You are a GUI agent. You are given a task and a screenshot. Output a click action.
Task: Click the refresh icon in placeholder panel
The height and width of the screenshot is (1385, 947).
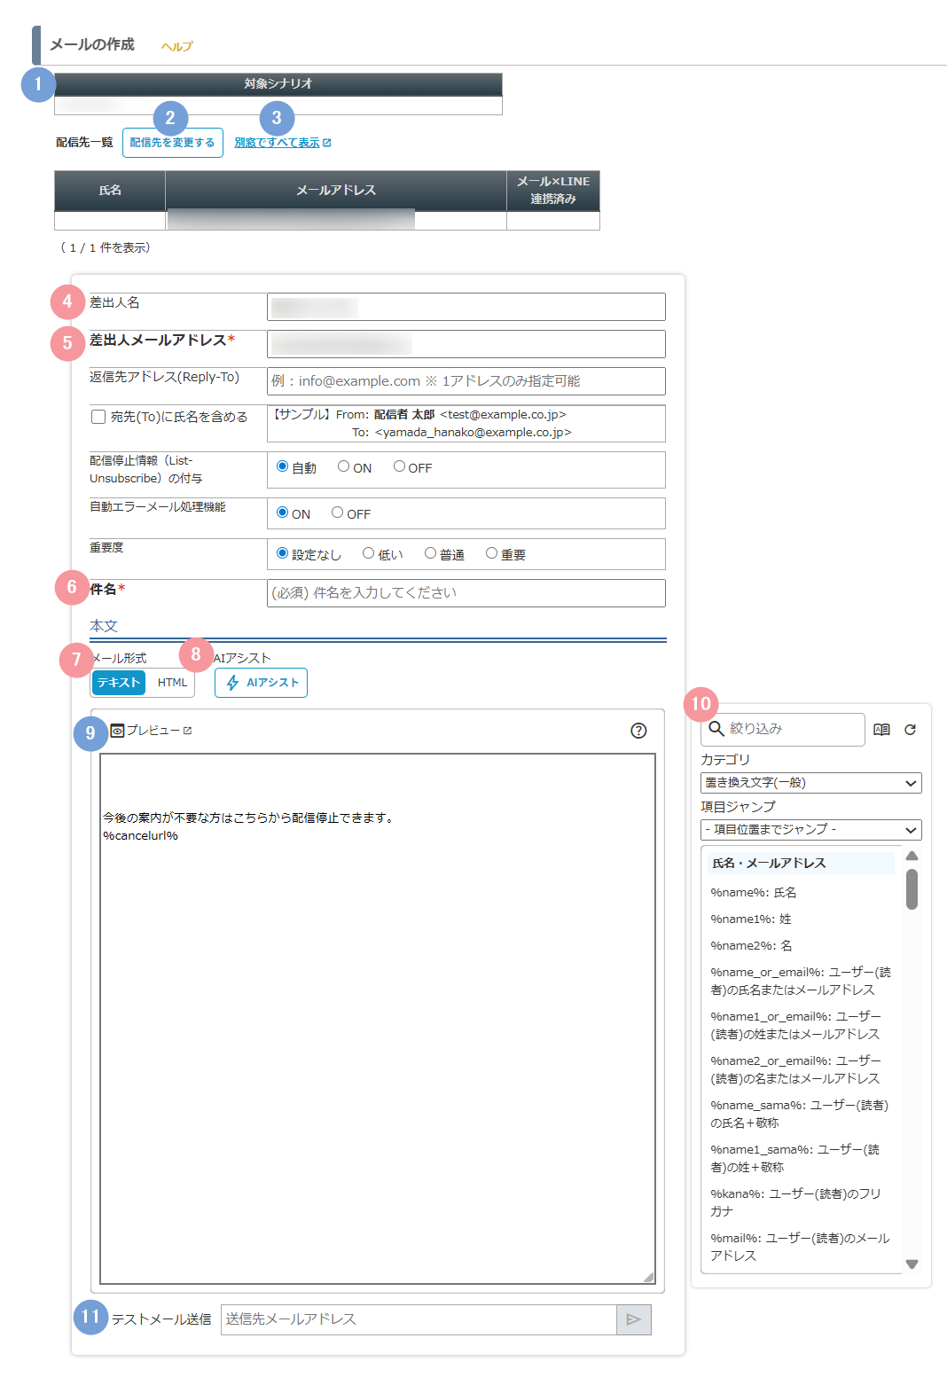point(910,730)
